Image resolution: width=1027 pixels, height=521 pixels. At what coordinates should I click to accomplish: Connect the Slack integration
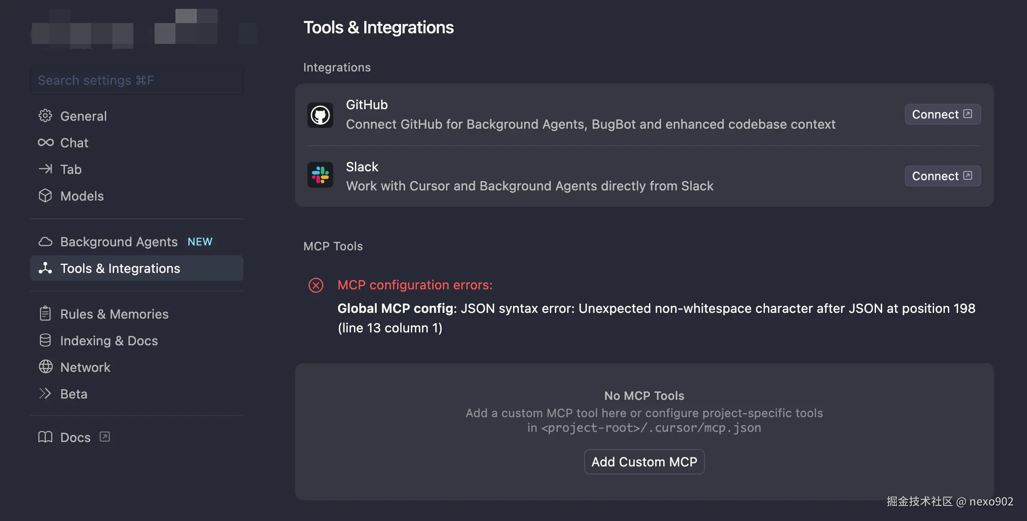pos(942,176)
